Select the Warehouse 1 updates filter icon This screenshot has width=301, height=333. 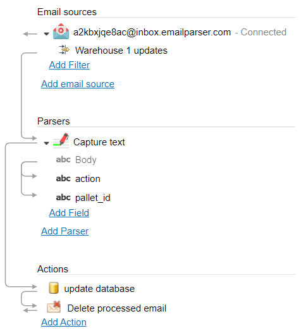pyautogui.click(x=64, y=50)
